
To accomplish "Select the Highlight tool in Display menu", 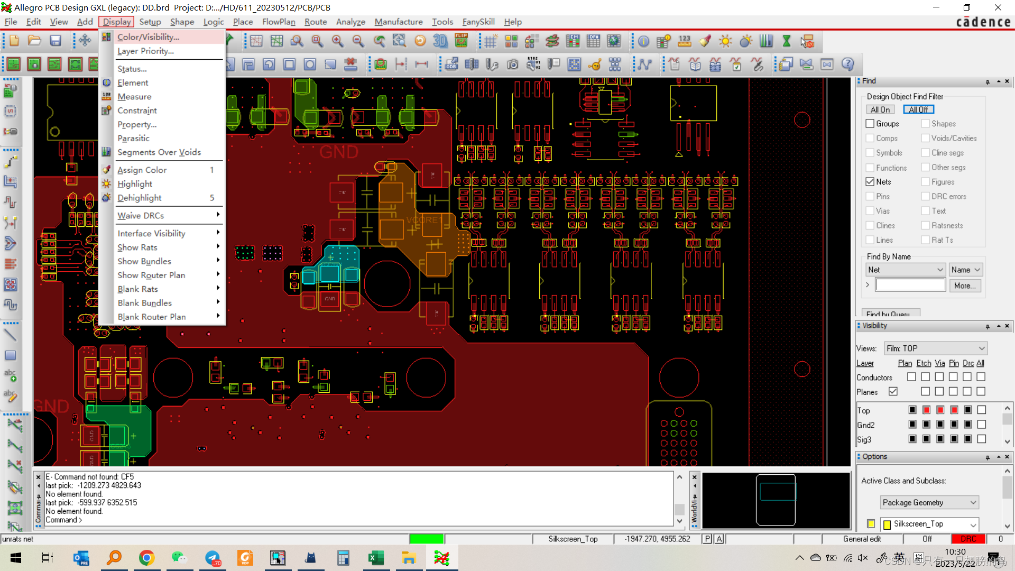I will pyautogui.click(x=135, y=183).
